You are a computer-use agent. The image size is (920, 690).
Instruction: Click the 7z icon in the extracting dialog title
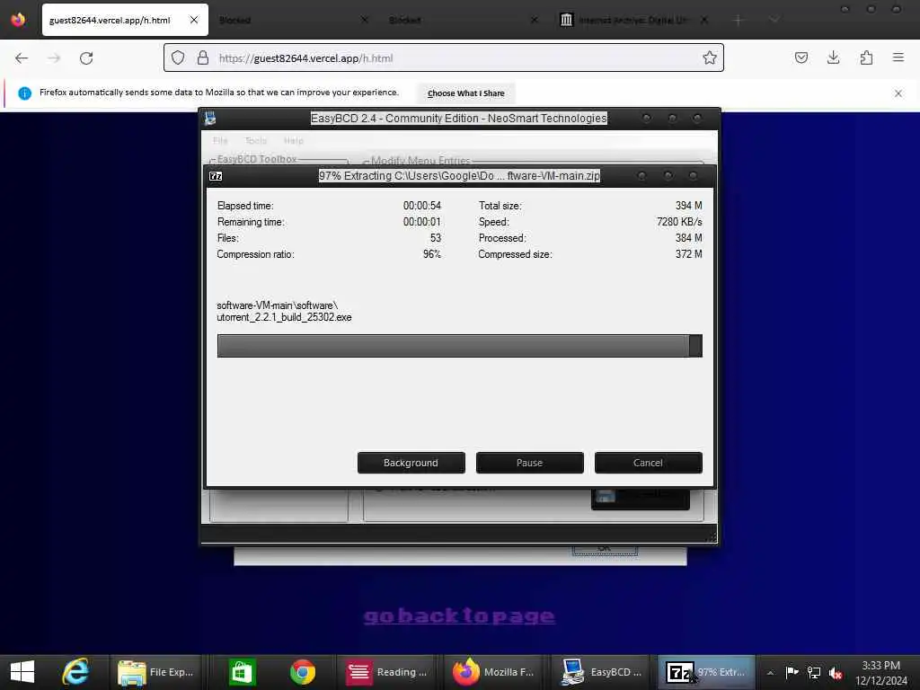tap(216, 176)
